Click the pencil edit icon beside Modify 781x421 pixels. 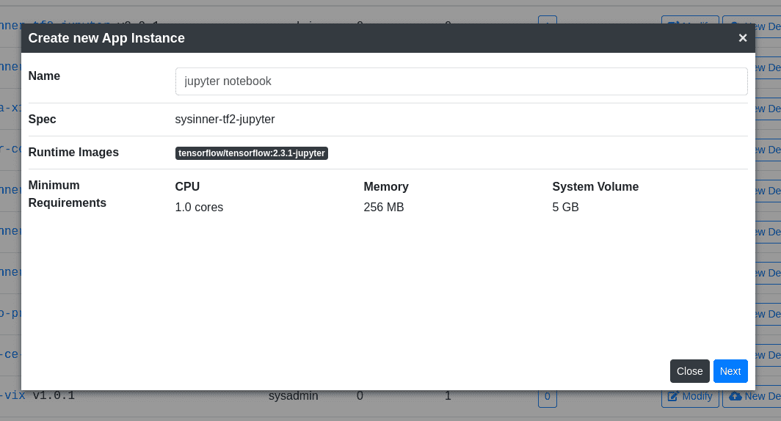673,397
